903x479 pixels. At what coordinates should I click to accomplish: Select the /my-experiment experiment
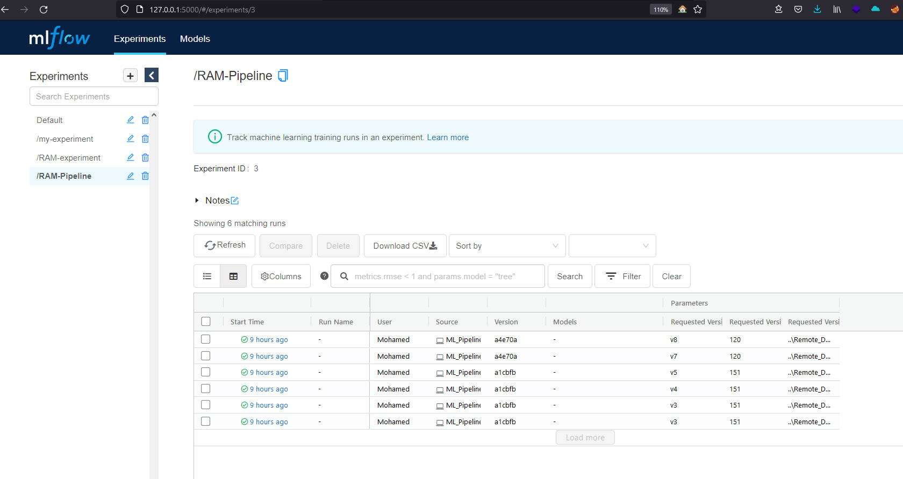[x=64, y=139]
